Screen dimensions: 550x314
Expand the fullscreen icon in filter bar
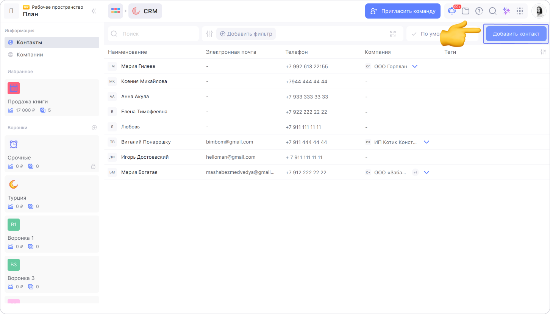click(393, 34)
